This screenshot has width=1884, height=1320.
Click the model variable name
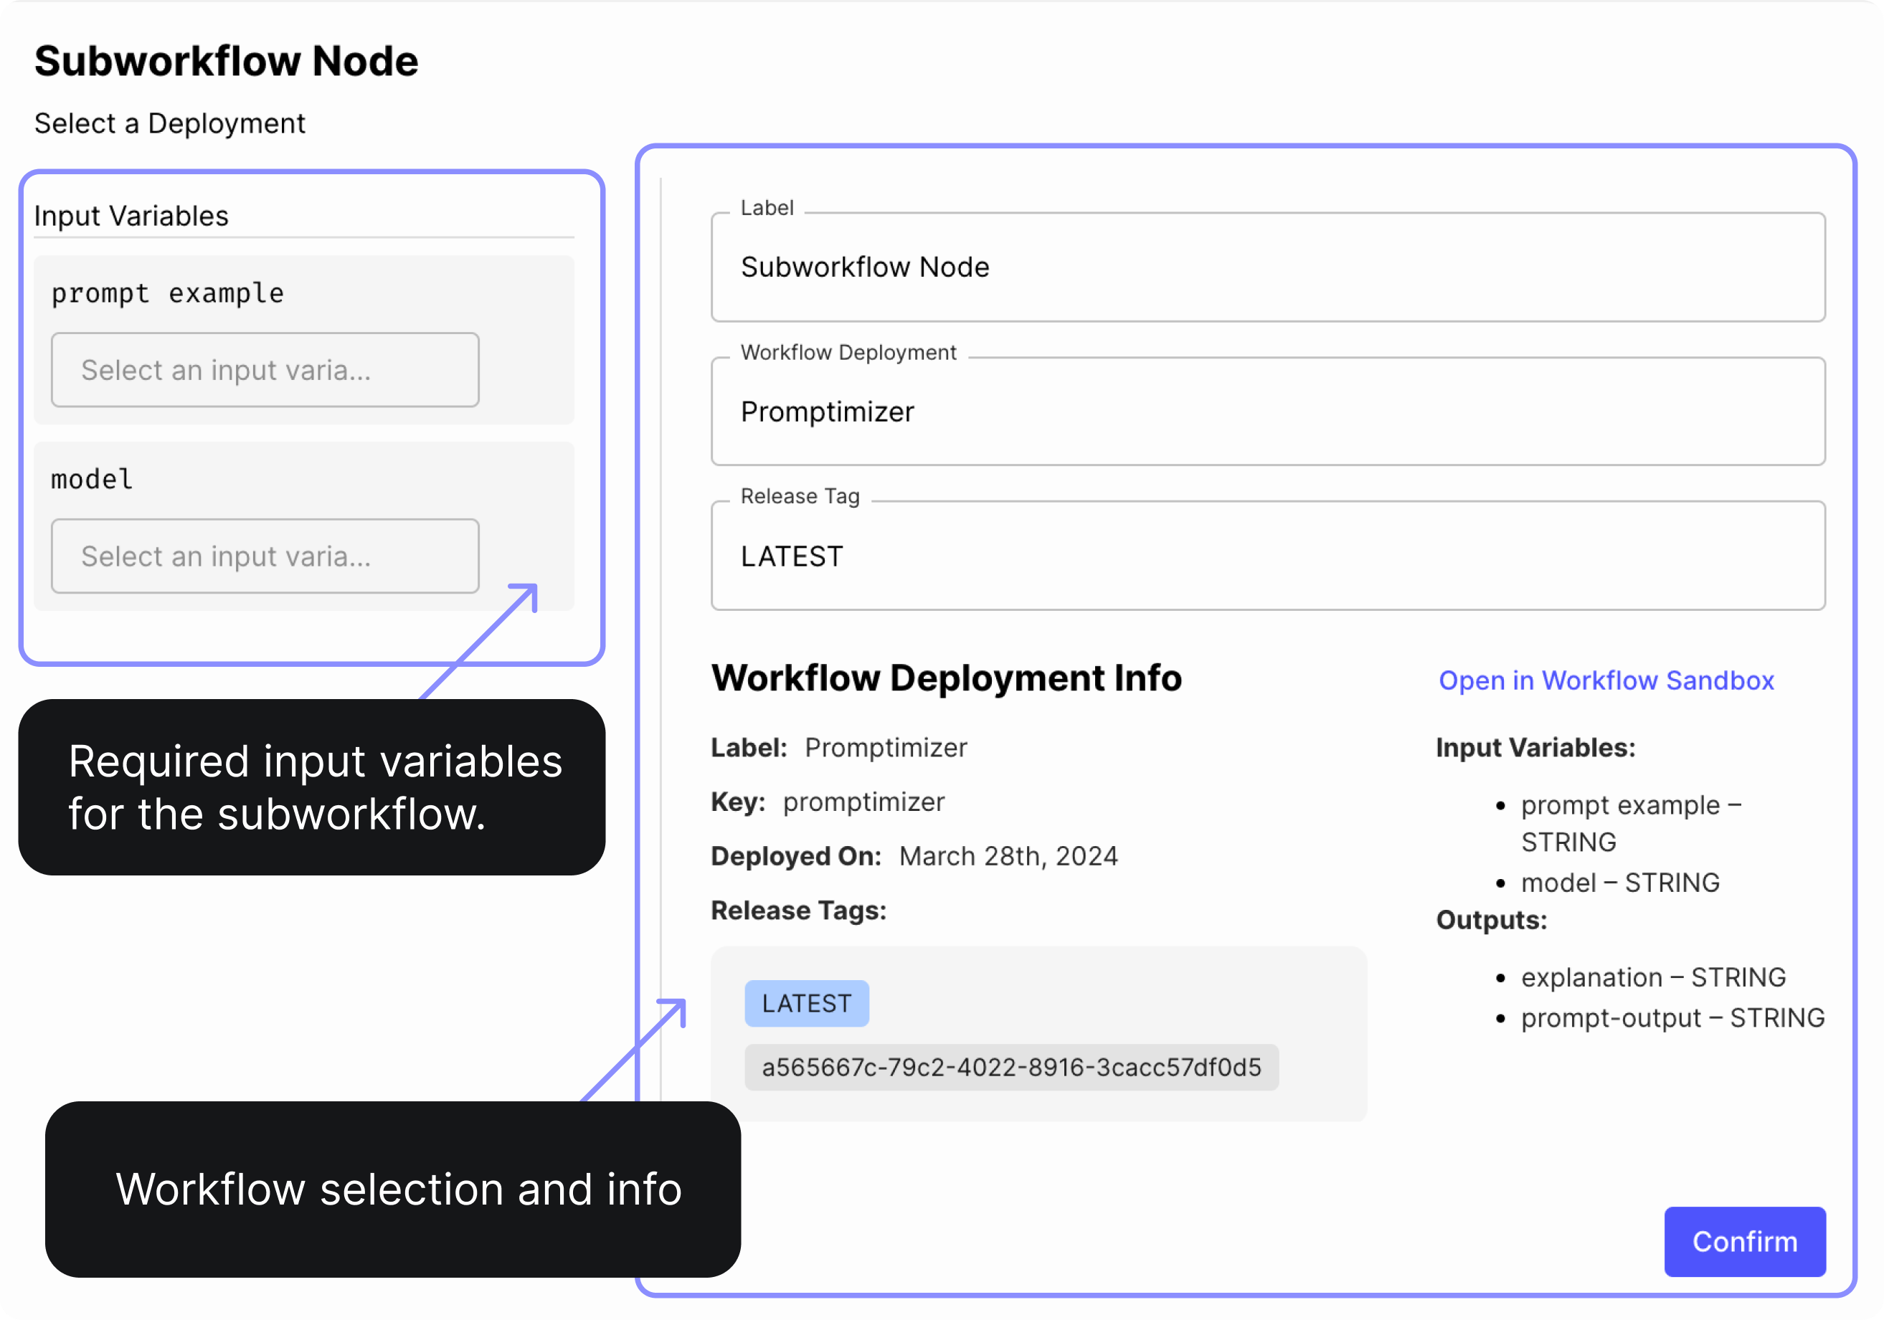click(92, 479)
